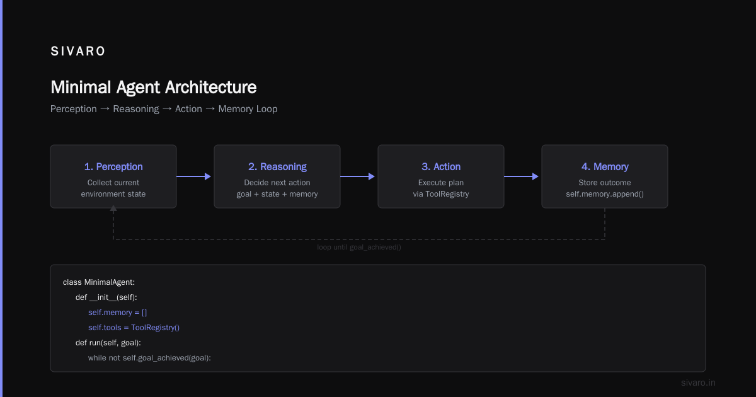Click the 'Minimal Agent Architecture' heading

(x=153, y=87)
